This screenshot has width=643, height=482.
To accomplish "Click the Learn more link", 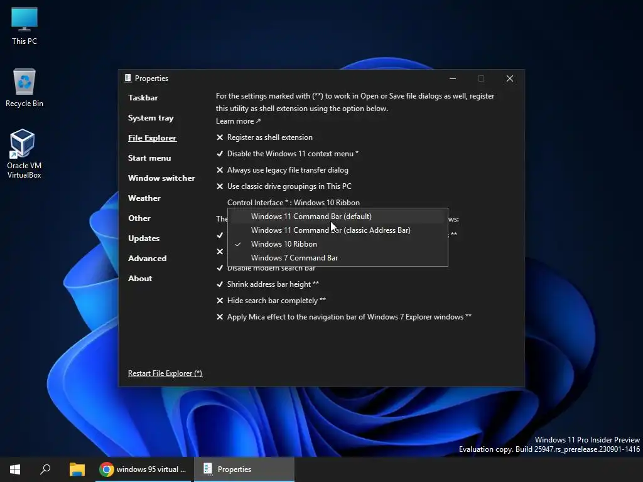I will pos(238,121).
